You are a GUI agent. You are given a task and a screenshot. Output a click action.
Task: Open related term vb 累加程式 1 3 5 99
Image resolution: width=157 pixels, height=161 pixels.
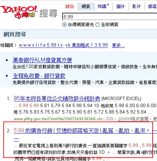[x=87, y=45]
